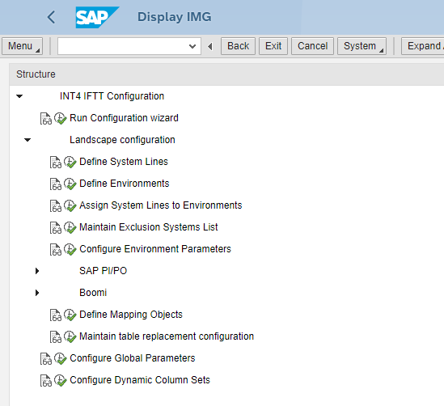The image size is (444, 406).
Task: Expand the Boomi node
Action: pyautogui.click(x=37, y=293)
